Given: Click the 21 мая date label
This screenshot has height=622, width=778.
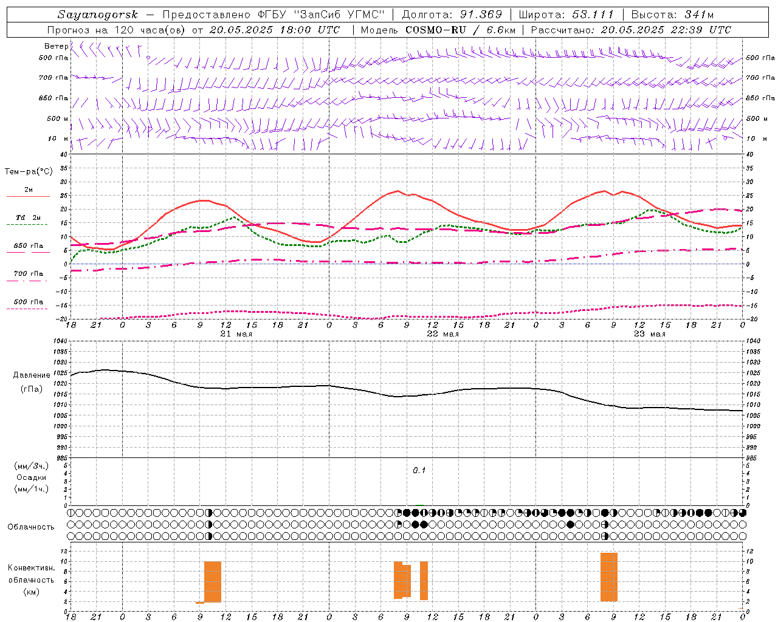Looking at the screenshot, I should coord(236,334).
